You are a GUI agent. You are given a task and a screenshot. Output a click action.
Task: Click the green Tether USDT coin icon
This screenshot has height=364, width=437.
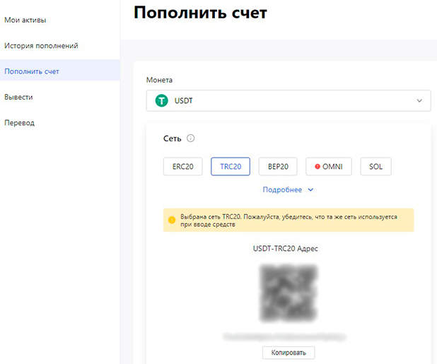click(162, 100)
